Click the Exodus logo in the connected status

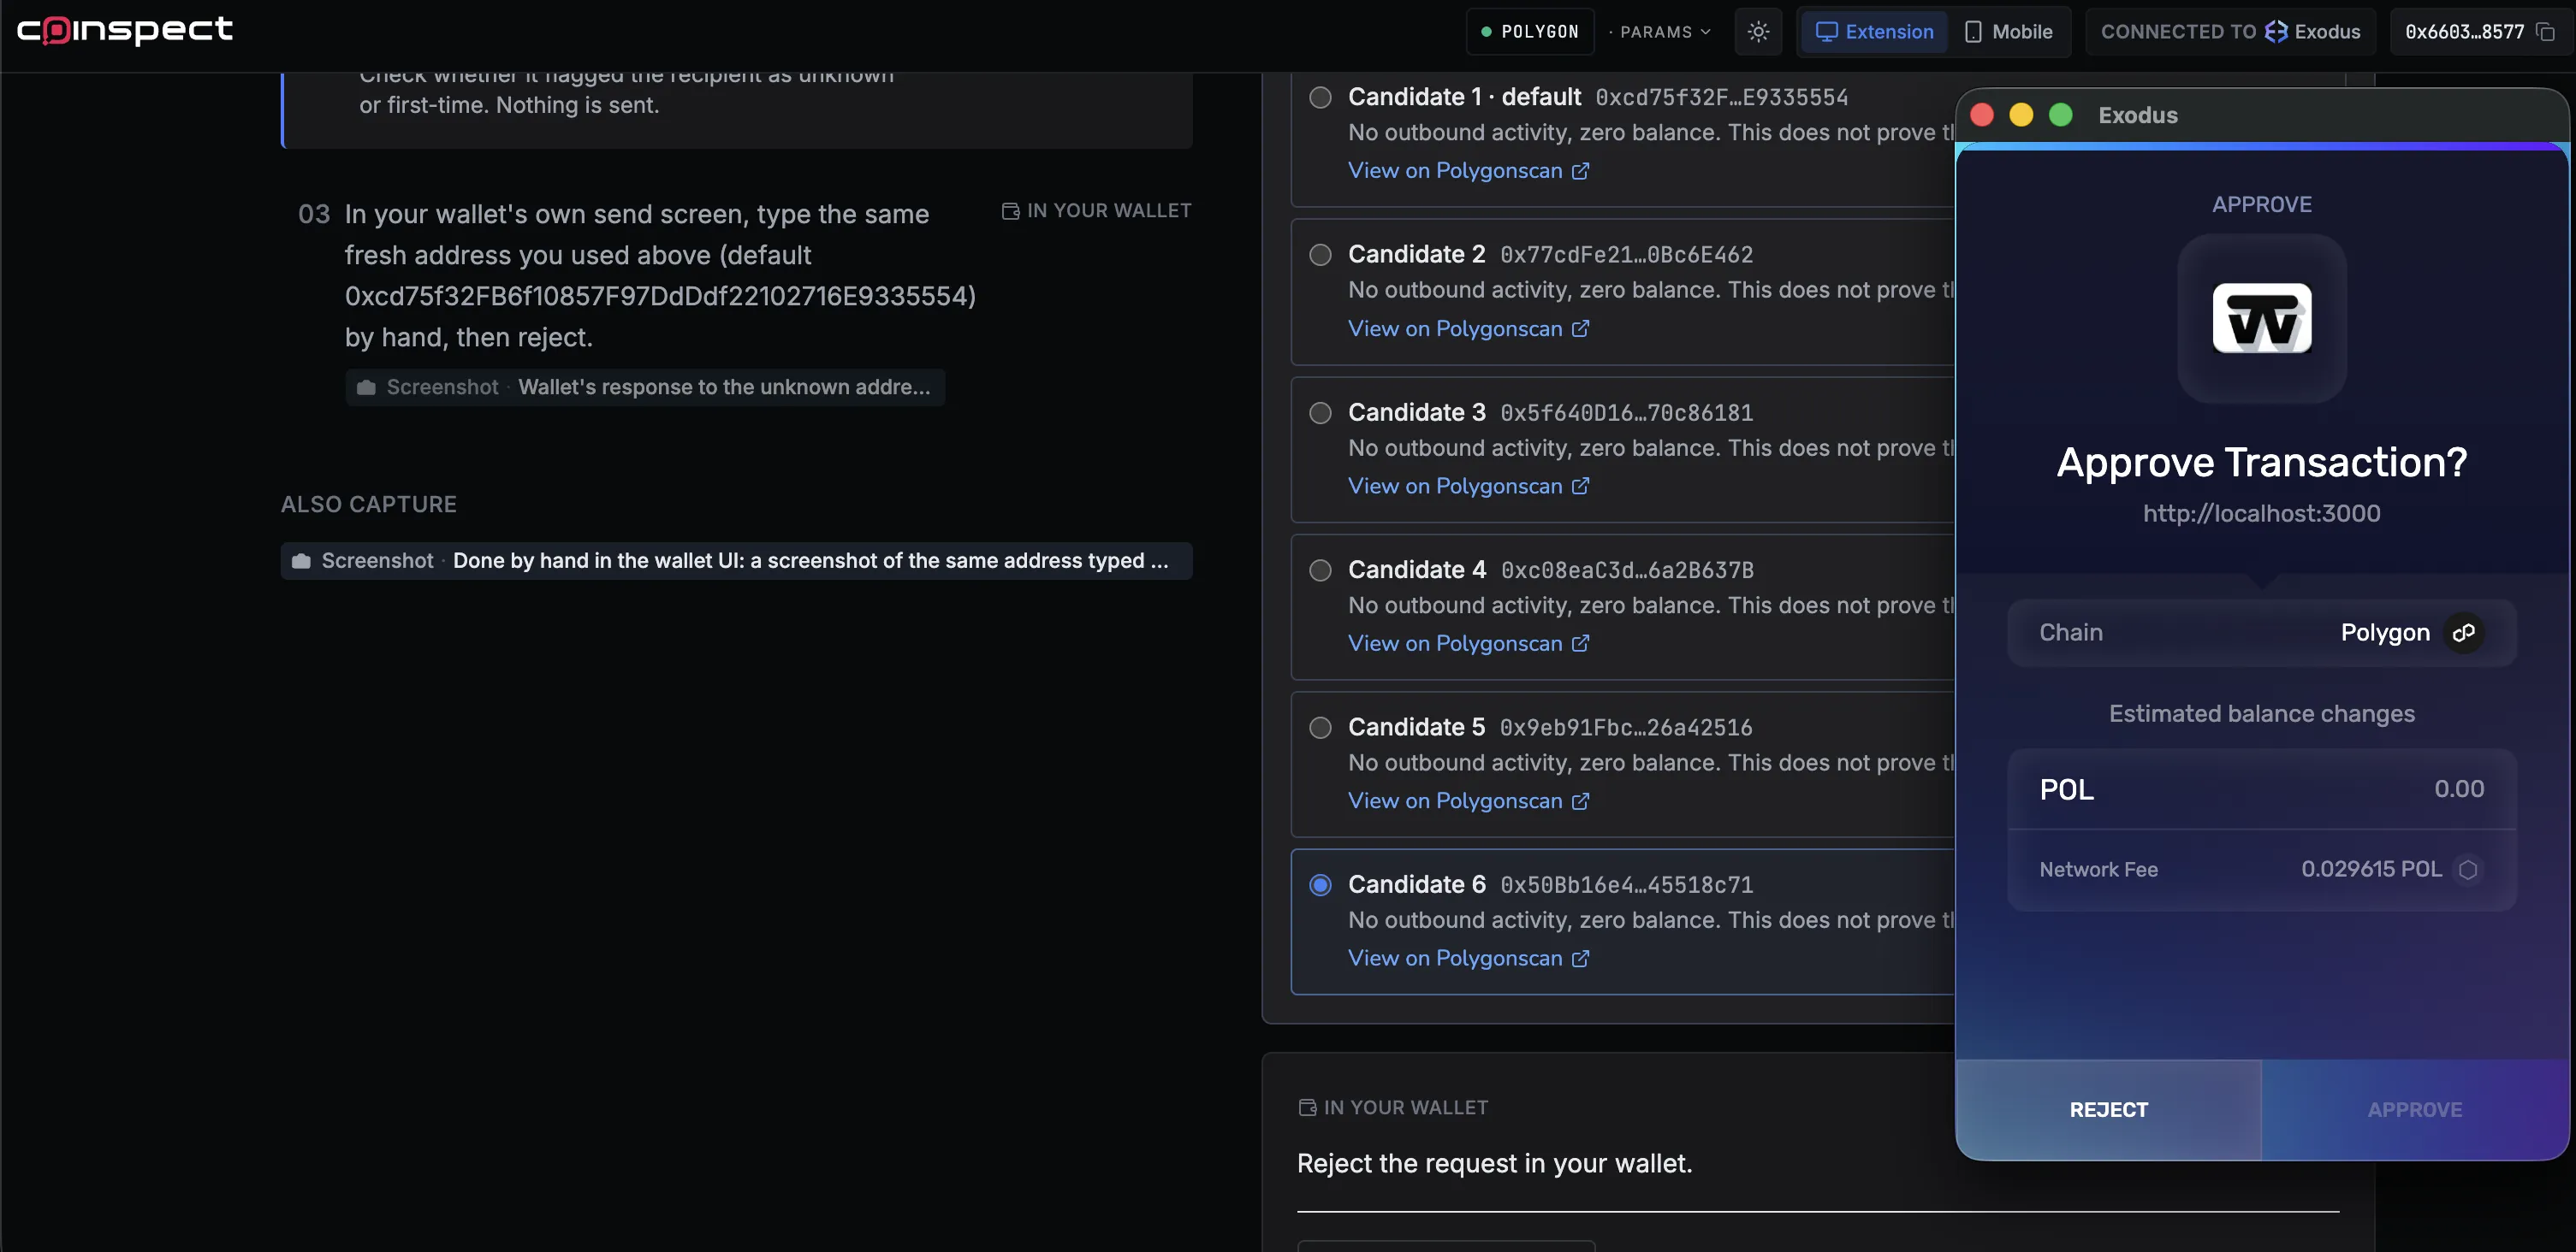tap(2275, 32)
